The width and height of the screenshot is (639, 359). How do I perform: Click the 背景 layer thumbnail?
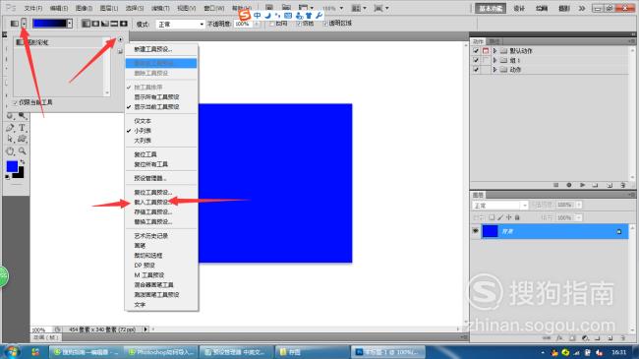tap(490, 231)
